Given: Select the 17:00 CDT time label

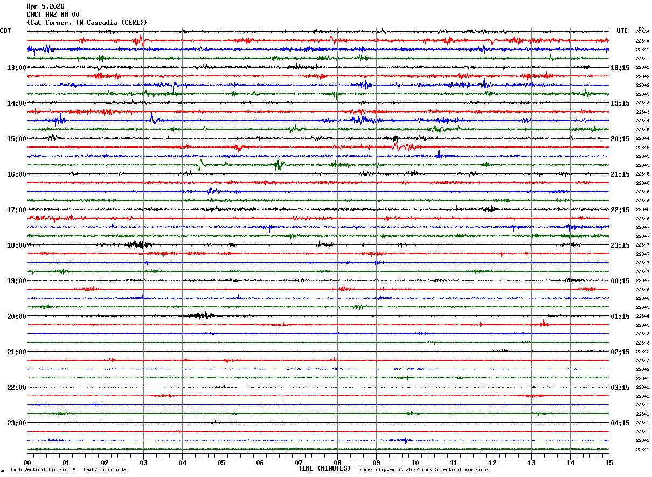Looking at the screenshot, I should [x=17, y=210].
